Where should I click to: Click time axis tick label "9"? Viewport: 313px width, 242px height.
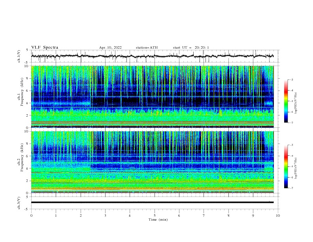pyautogui.click(x=253, y=216)
